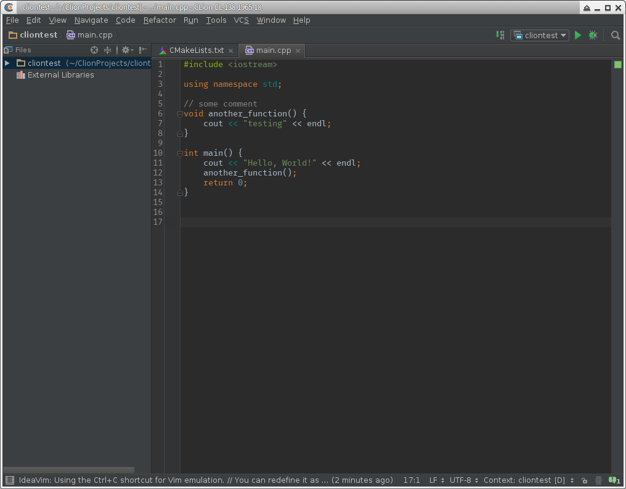Open the Help menu
Screen dimensions: 626x489
301,20
